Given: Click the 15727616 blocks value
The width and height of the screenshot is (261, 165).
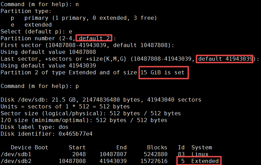Looking at the screenshot, I should coord(154,161).
